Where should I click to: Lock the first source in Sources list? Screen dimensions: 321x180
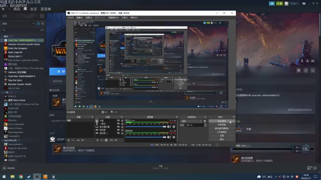122,120
